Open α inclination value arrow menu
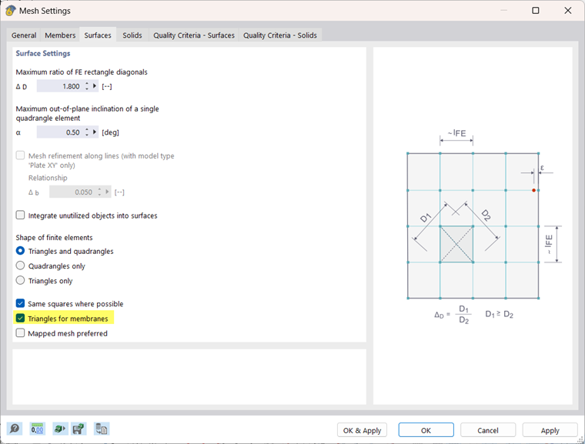The width and height of the screenshot is (585, 444). [x=95, y=132]
